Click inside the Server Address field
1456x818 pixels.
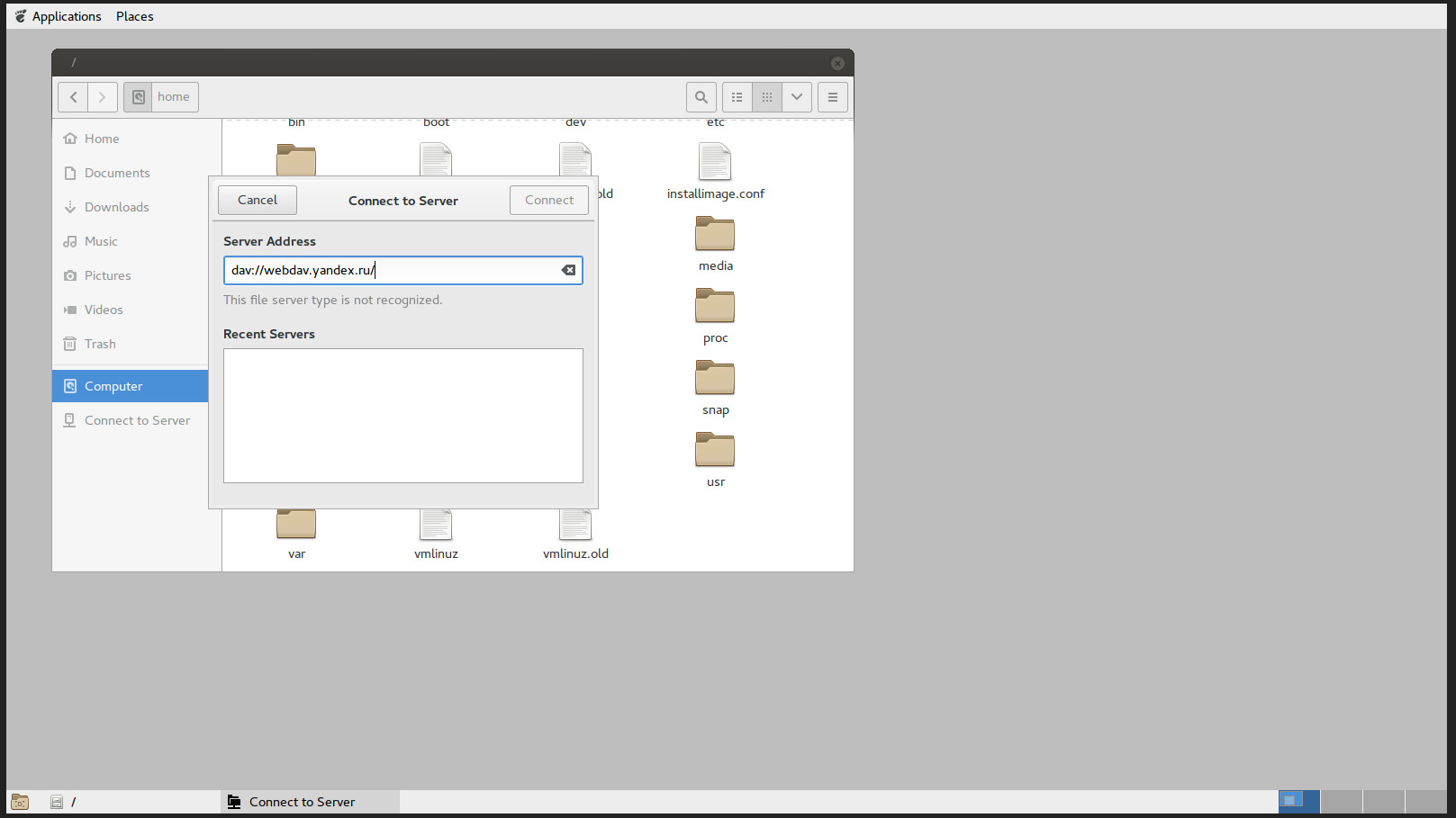[x=402, y=270]
